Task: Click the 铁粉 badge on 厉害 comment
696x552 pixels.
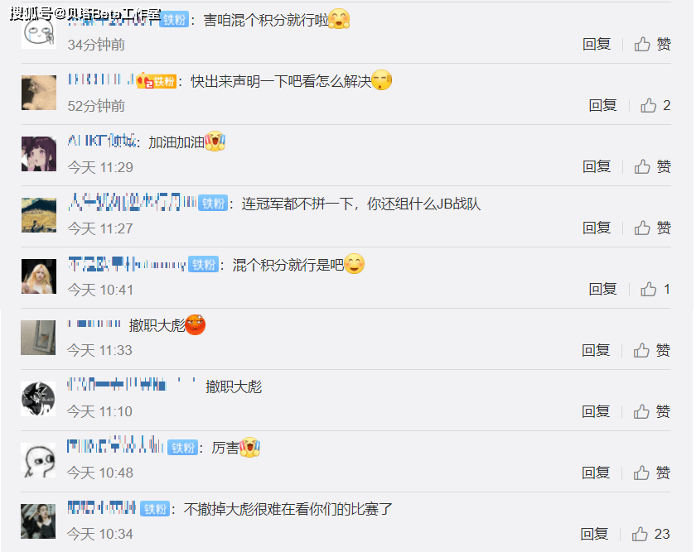Action: coord(183,448)
